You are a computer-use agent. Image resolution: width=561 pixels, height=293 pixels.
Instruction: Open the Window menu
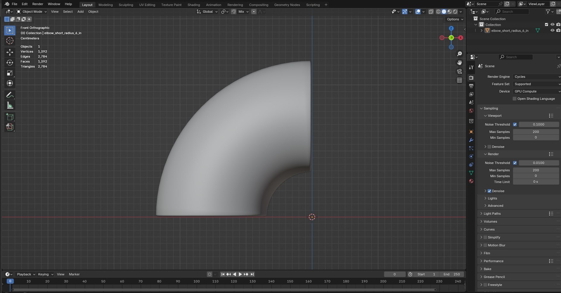54,4
